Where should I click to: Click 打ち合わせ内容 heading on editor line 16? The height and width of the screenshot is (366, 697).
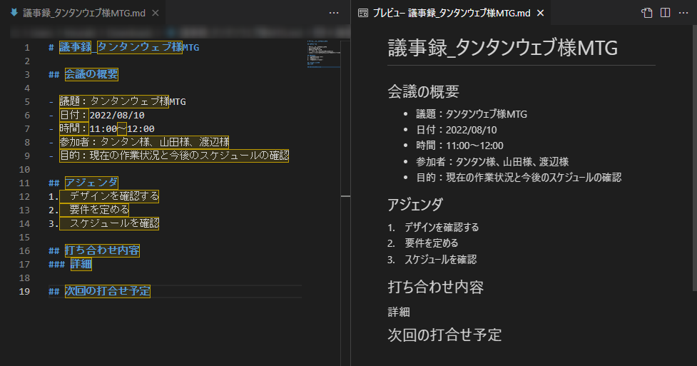[x=102, y=250]
